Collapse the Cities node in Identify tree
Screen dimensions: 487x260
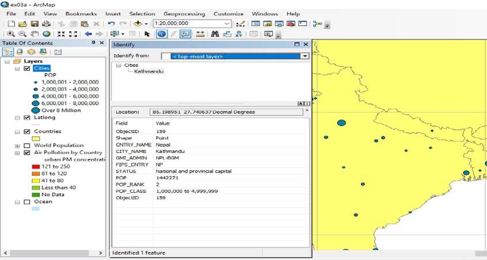119,66
